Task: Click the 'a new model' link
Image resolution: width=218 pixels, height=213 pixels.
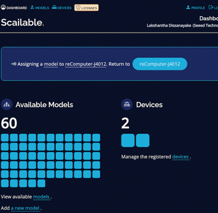Action: pyautogui.click(x=25, y=208)
